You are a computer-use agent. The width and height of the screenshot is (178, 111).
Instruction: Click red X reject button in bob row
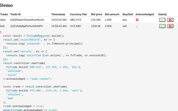pyautogui.click(x=170, y=26)
